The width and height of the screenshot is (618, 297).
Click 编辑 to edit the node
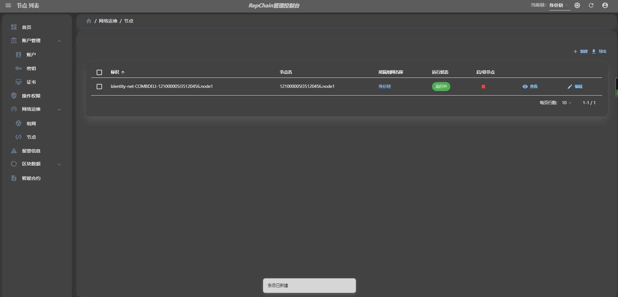pos(575,87)
